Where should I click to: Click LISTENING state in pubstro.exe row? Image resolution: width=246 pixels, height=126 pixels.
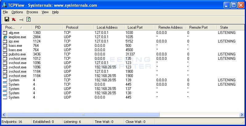[x=227, y=54]
